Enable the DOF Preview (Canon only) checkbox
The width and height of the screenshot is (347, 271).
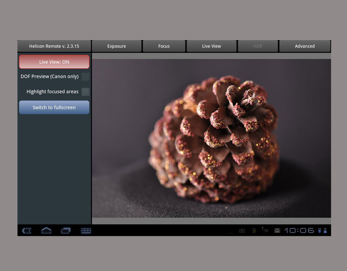[85, 76]
